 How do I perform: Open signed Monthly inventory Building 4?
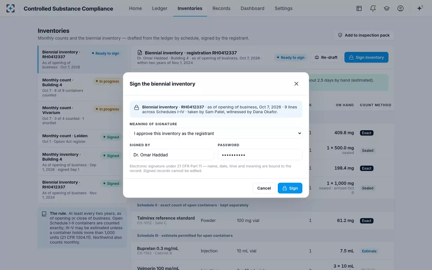82,162
